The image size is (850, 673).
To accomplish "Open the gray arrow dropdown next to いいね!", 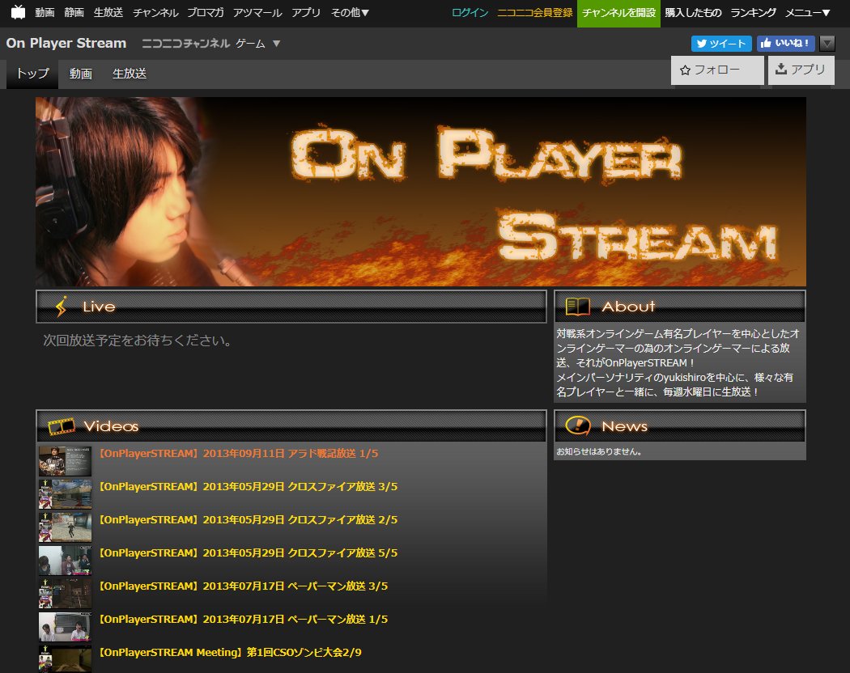I will 828,43.
